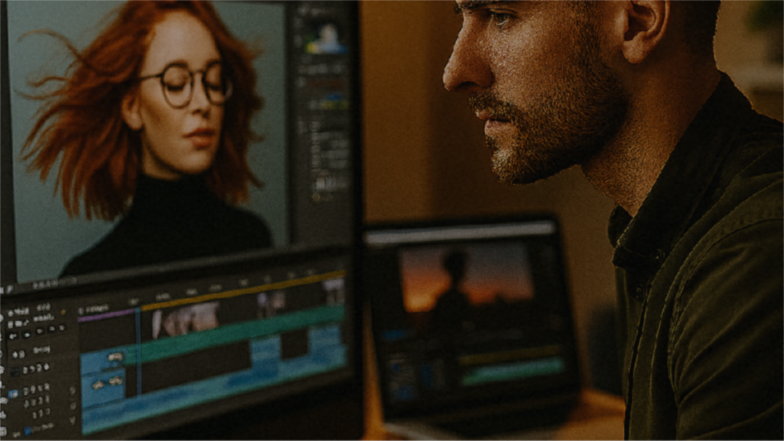Click the badge icon on upper blue clip
The image size is (784, 441).
115,357
